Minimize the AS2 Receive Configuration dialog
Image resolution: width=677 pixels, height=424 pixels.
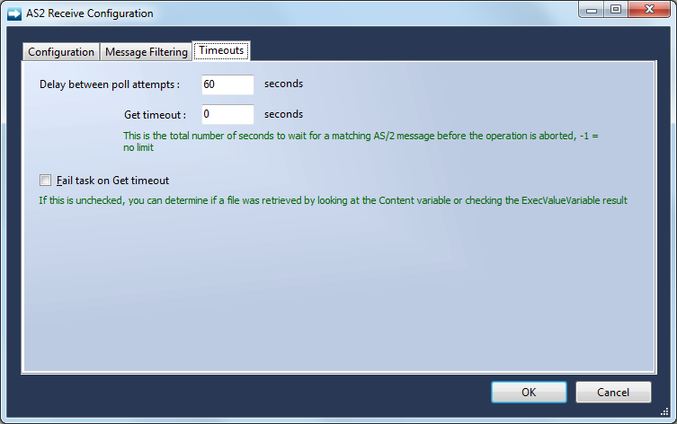click(591, 10)
